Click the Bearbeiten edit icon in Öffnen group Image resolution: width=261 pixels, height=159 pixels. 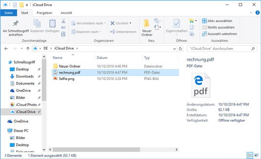pos(192,27)
